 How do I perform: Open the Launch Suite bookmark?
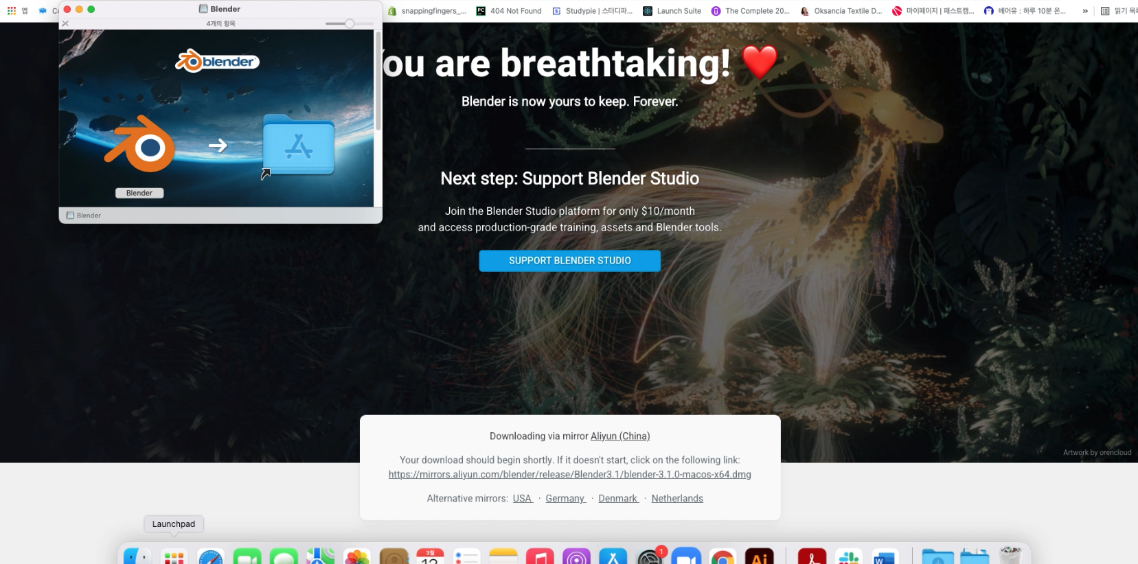(x=672, y=11)
